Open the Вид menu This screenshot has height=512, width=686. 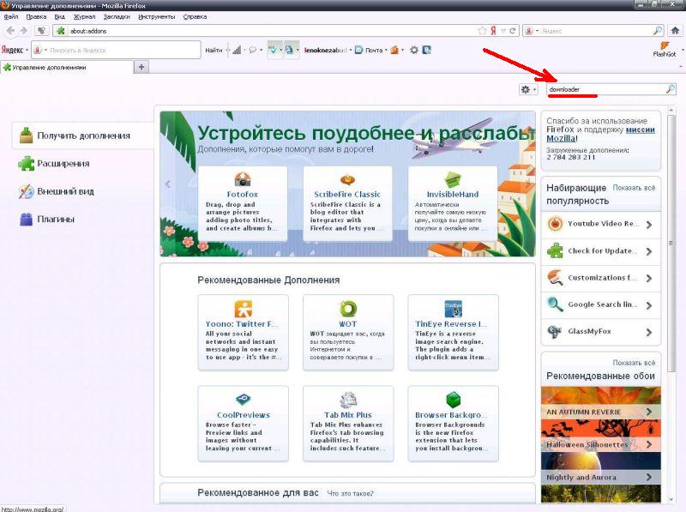[59, 16]
